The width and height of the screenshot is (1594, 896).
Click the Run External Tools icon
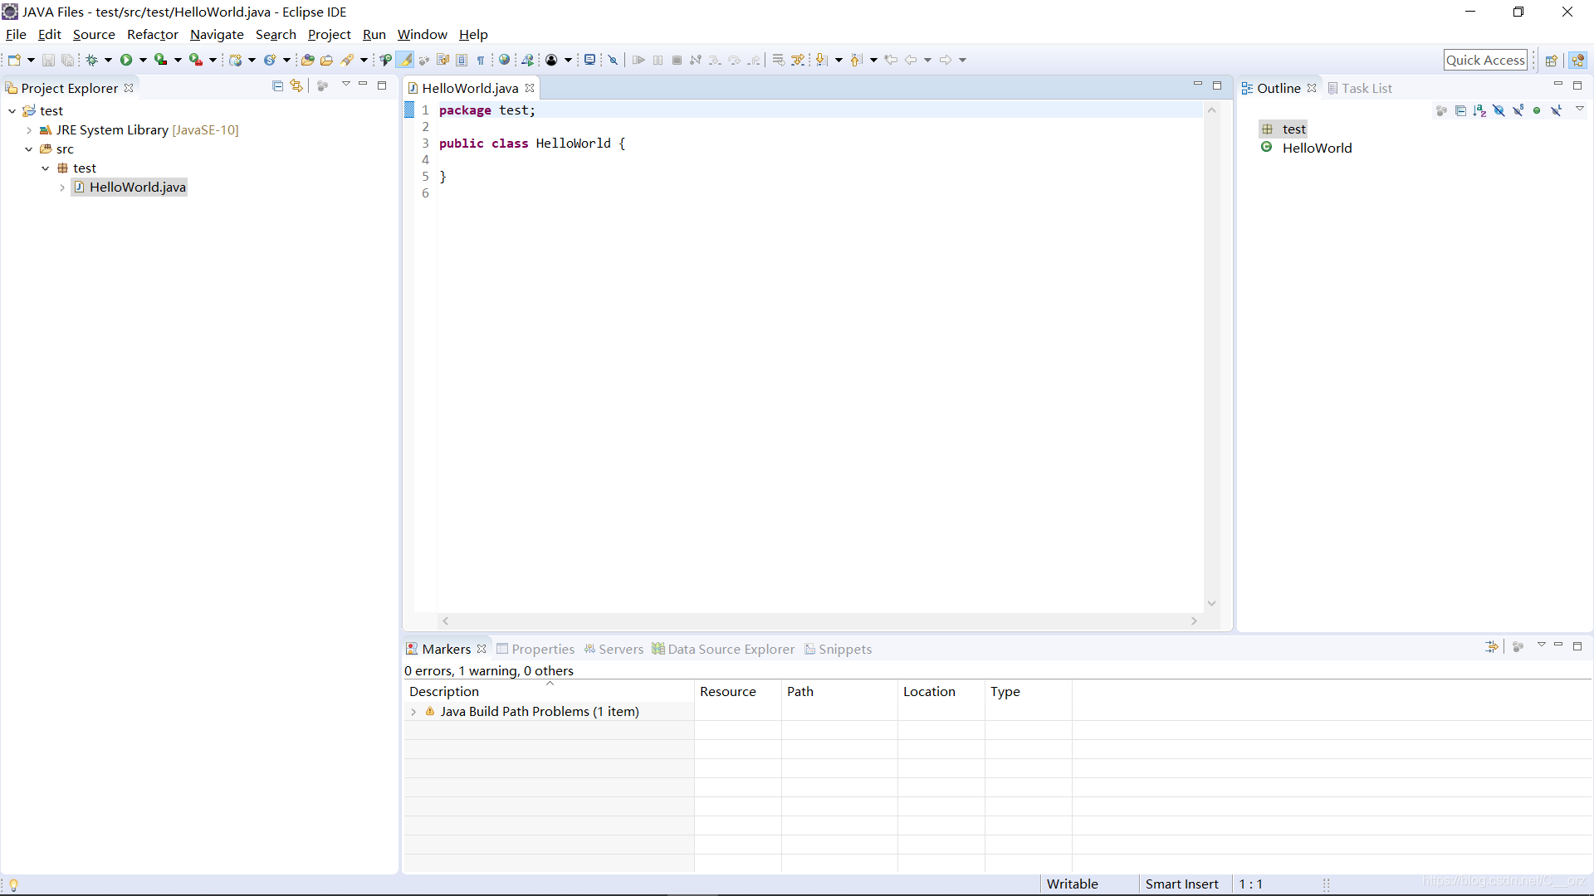(196, 60)
